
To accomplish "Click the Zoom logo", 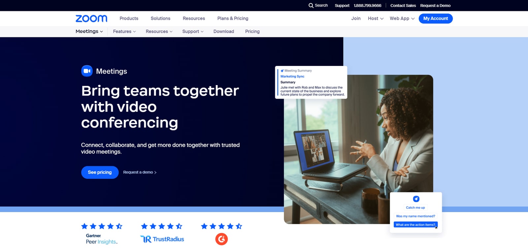I will (91, 18).
